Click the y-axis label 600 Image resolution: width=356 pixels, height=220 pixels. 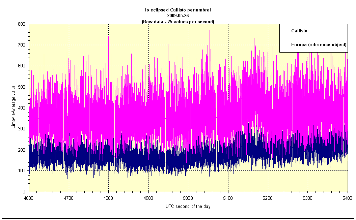click(x=22, y=66)
